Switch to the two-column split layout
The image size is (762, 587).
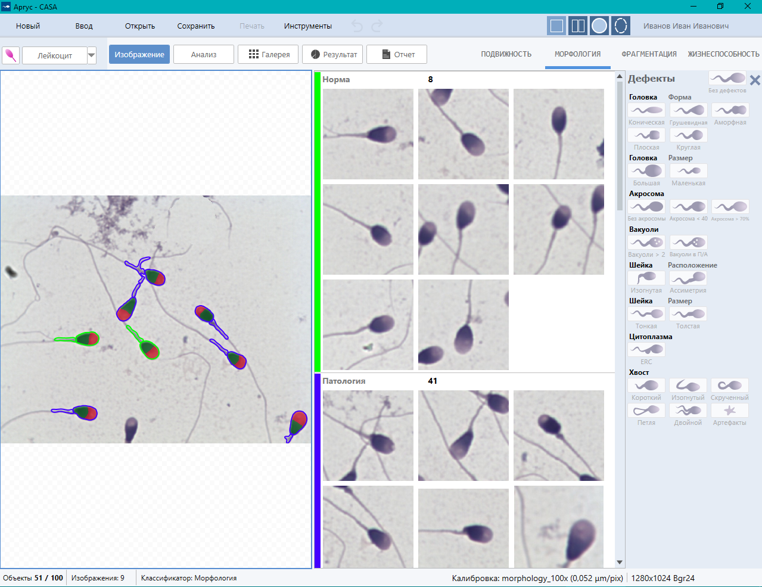[x=578, y=26]
